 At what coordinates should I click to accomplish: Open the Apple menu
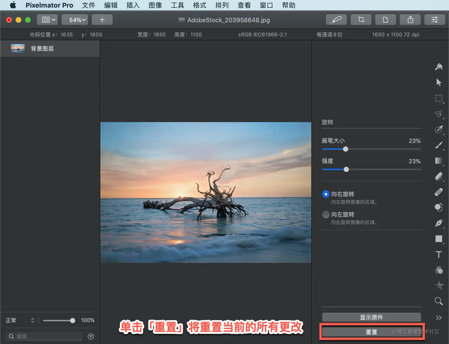tap(13, 5)
